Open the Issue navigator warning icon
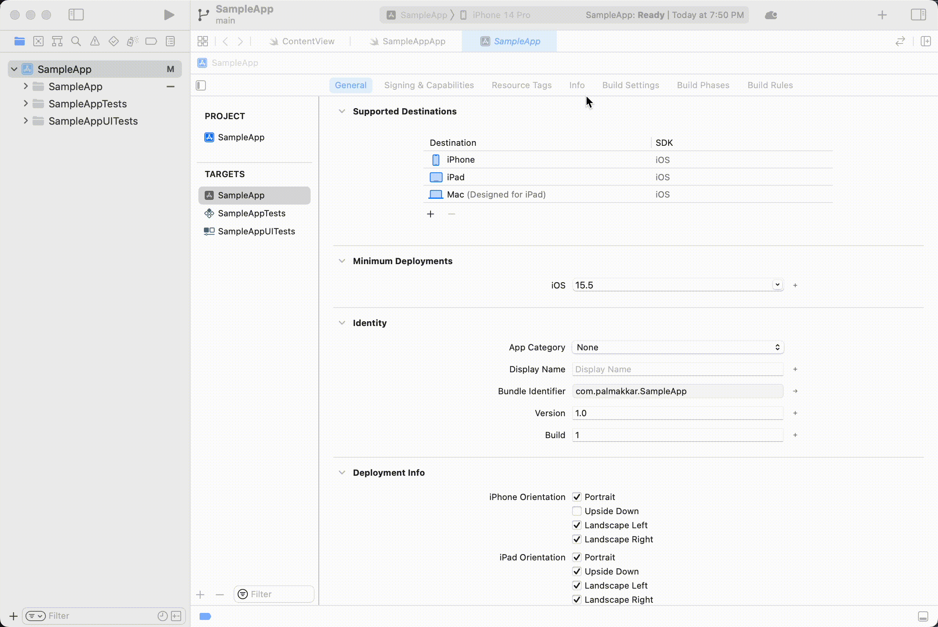The height and width of the screenshot is (627, 938). tap(95, 41)
